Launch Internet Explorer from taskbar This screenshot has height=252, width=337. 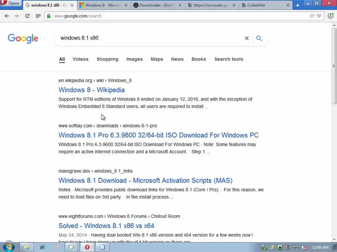(x=42, y=247)
